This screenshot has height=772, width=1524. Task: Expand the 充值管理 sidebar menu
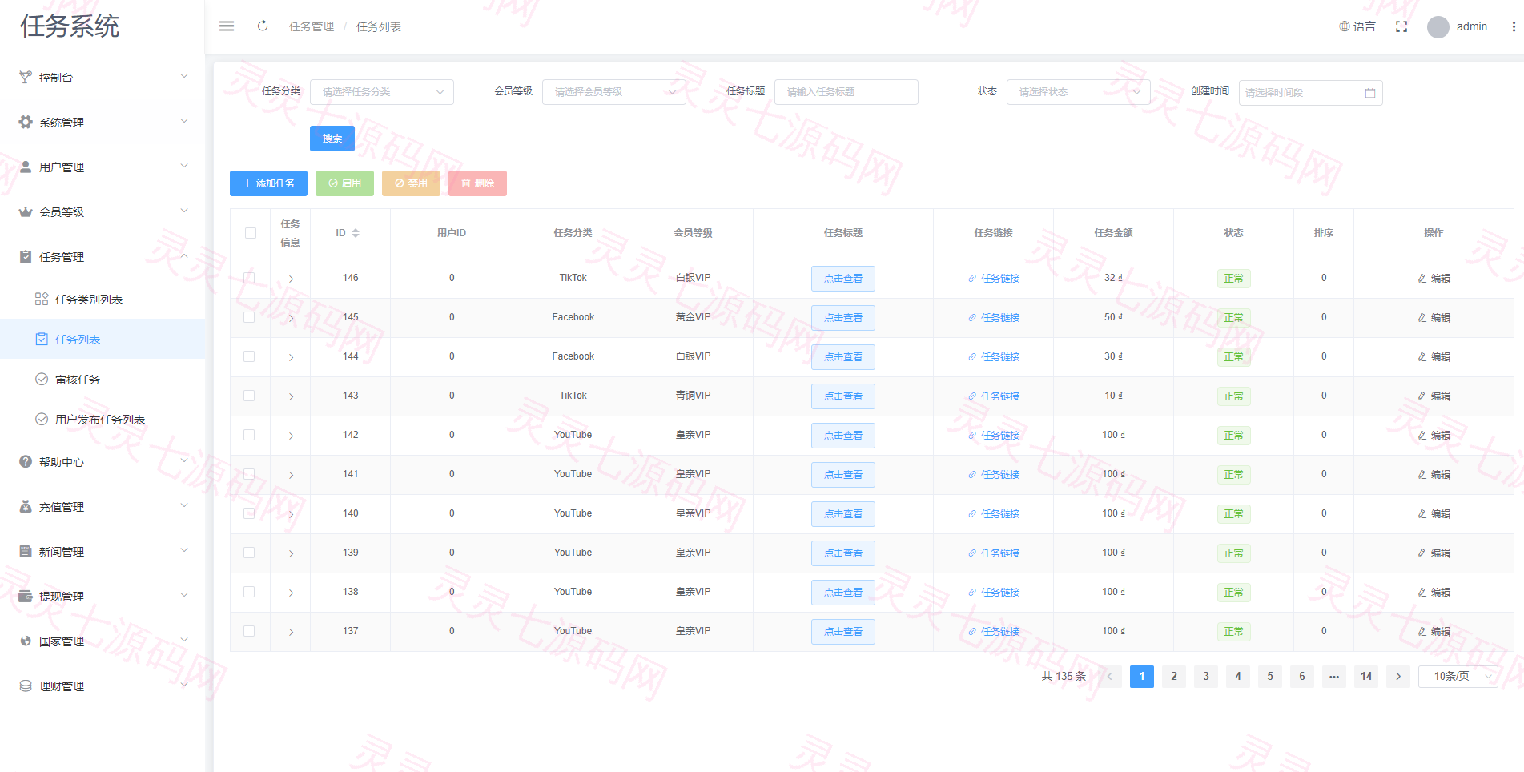pyautogui.click(x=103, y=507)
